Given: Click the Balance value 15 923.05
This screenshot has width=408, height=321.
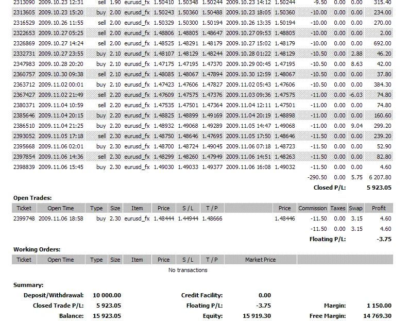Looking at the screenshot, I should pos(107,316).
